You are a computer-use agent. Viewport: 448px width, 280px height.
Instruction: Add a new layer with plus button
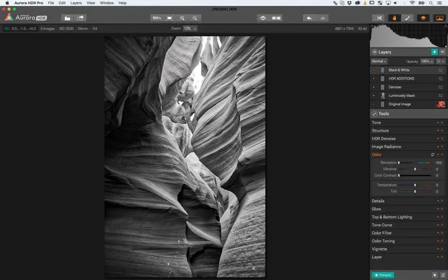[x=434, y=51]
